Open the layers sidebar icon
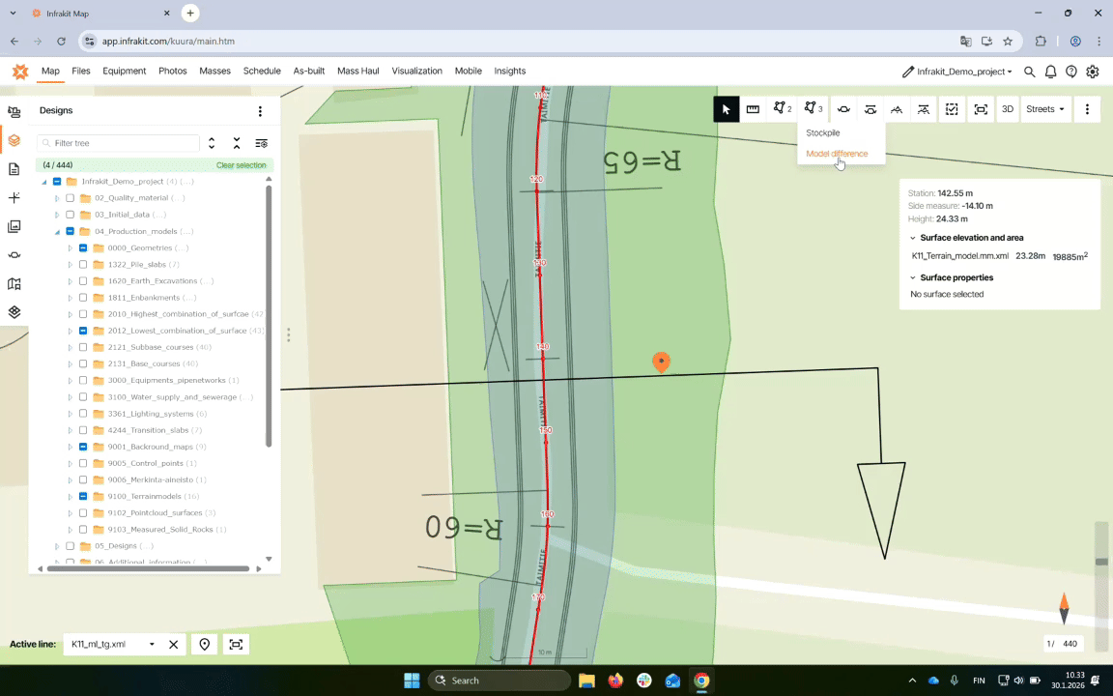Viewport: 1113px width, 696px height. pos(14,140)
